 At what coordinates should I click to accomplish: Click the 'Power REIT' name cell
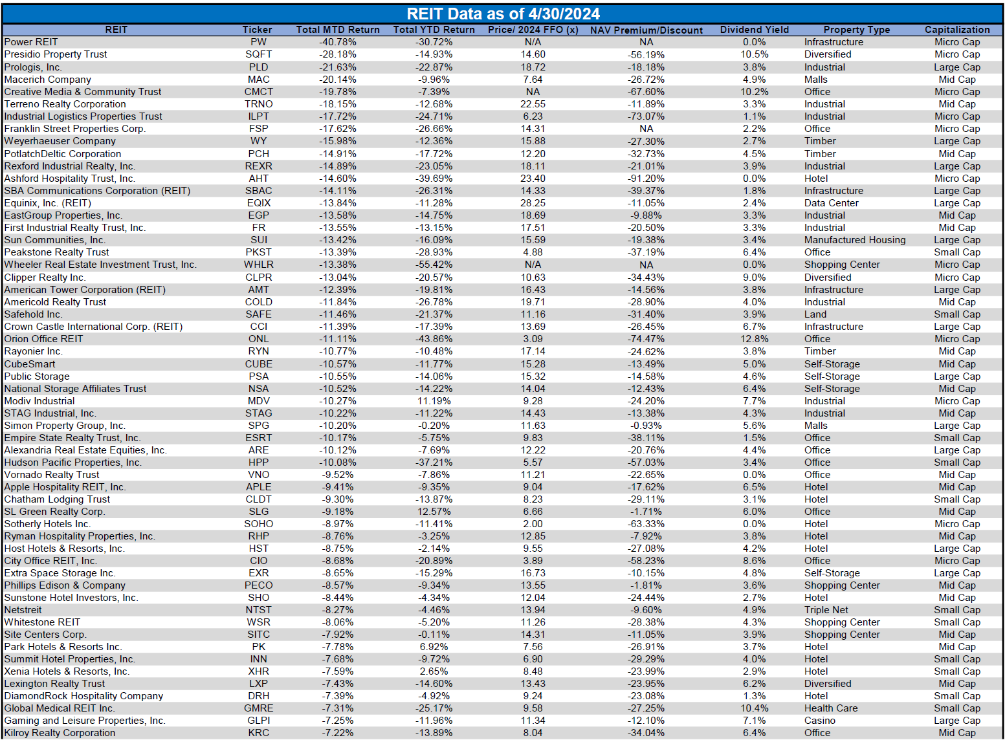[x=31, y=42]
